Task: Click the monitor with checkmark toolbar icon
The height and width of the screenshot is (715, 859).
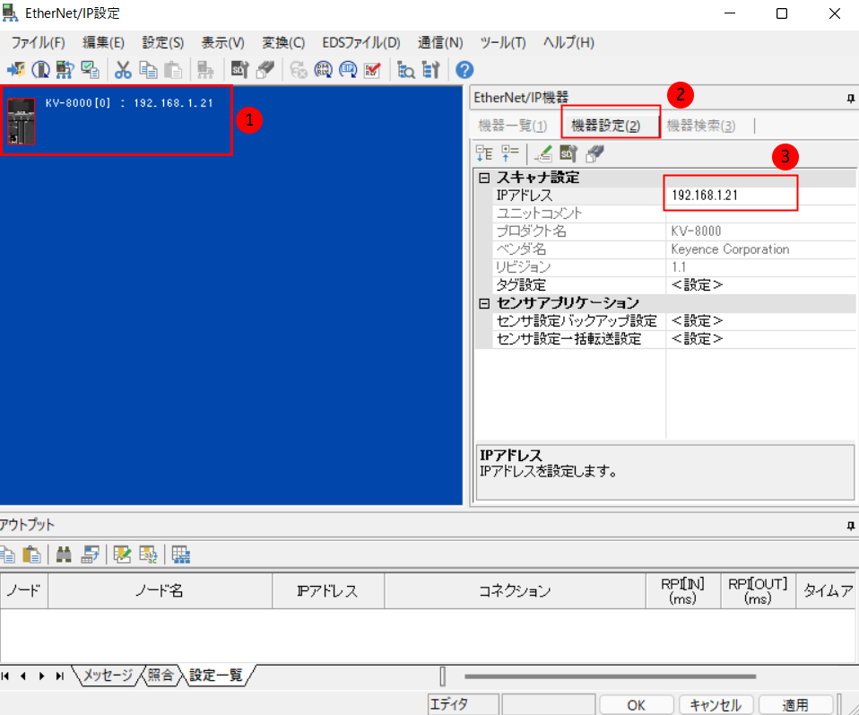Action: (x=90, y=70)
